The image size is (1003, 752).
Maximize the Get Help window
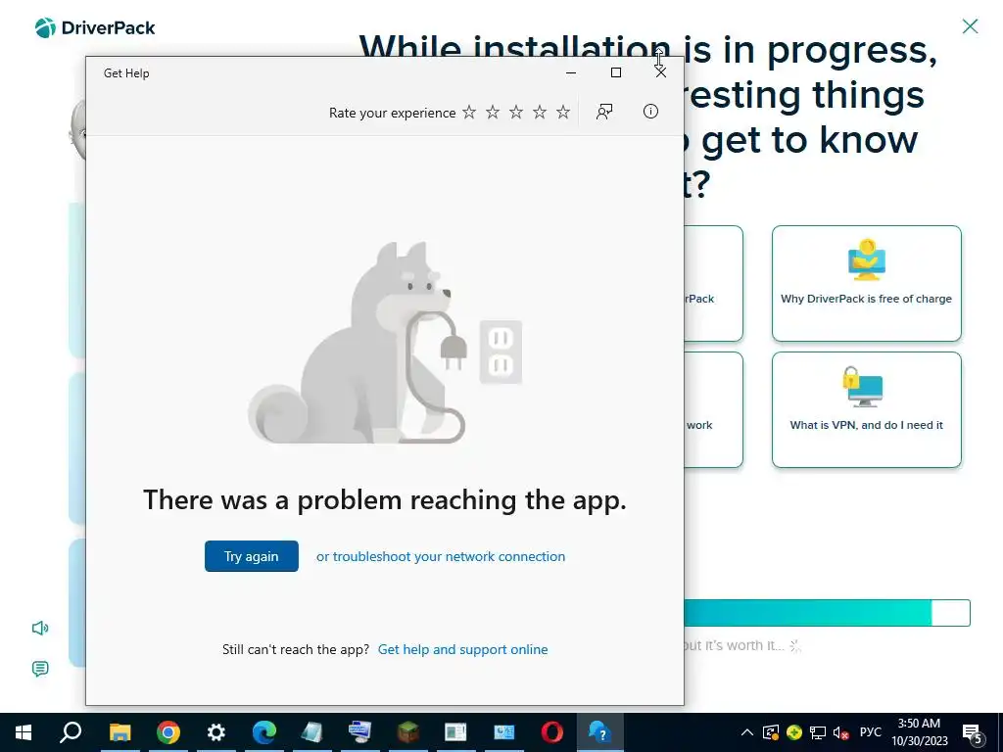click(x=616, y=72)
